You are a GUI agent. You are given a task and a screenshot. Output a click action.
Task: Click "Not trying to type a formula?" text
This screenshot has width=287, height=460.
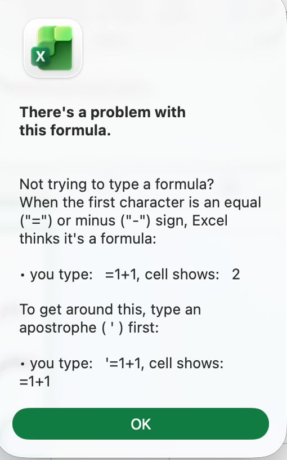point(116,184)
